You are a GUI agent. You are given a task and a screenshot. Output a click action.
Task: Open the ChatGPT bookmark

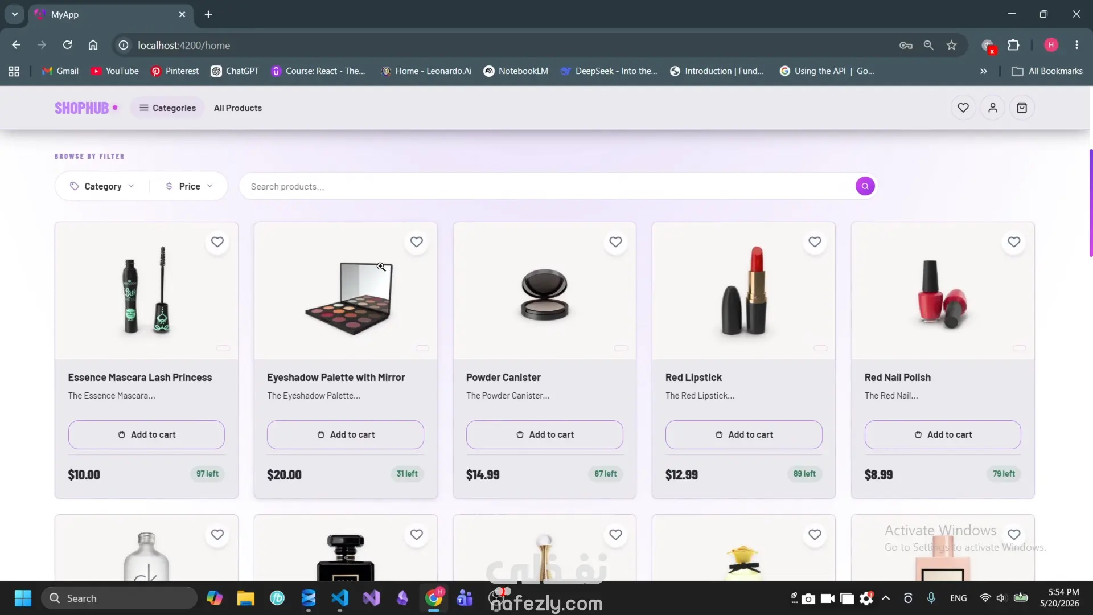click(235, 71)
